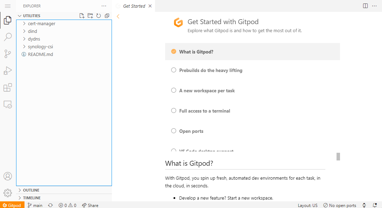Collapse all folders in Explorer
The height and width of the screenshot is (208, 382).
107,16
